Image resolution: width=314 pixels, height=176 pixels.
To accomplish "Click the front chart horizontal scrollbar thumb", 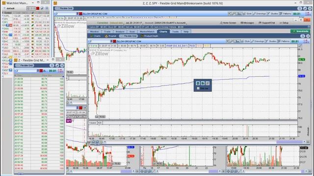I will 289,142.
